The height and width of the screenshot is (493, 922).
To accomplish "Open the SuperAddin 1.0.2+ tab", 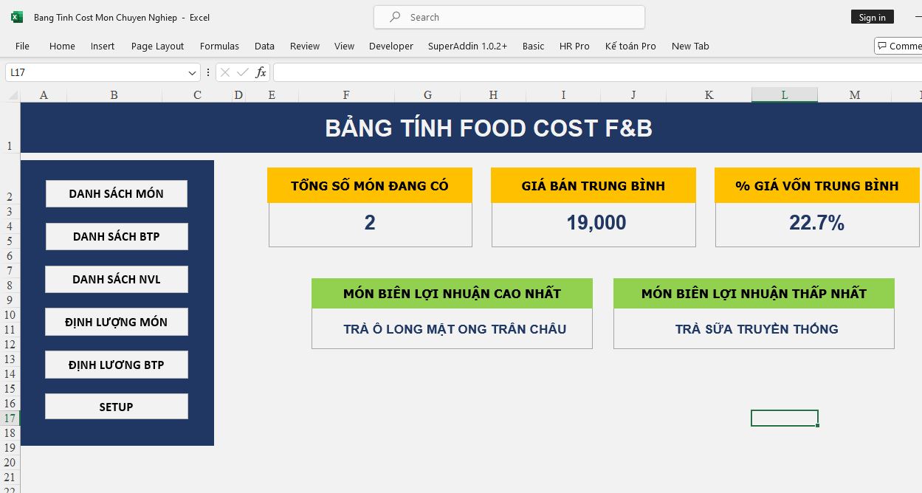I will (x=467, y=46).
